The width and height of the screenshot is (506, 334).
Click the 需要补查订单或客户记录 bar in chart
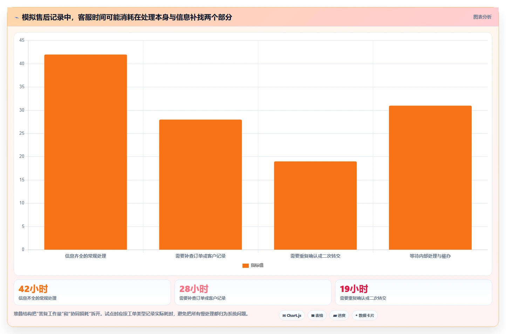(200, 185)
